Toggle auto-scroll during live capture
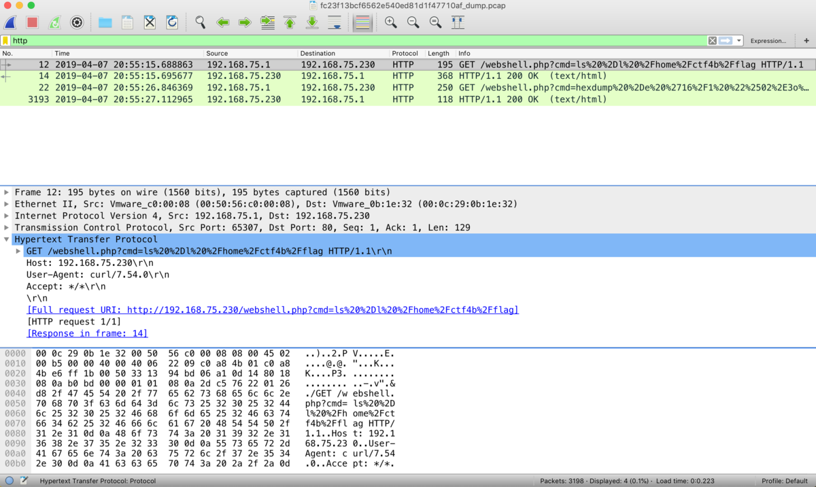 pos(335,22)
